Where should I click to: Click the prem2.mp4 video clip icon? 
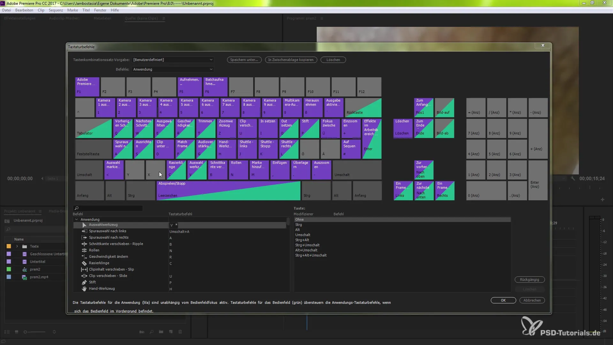pyautogui.click(x=25, y=277)
